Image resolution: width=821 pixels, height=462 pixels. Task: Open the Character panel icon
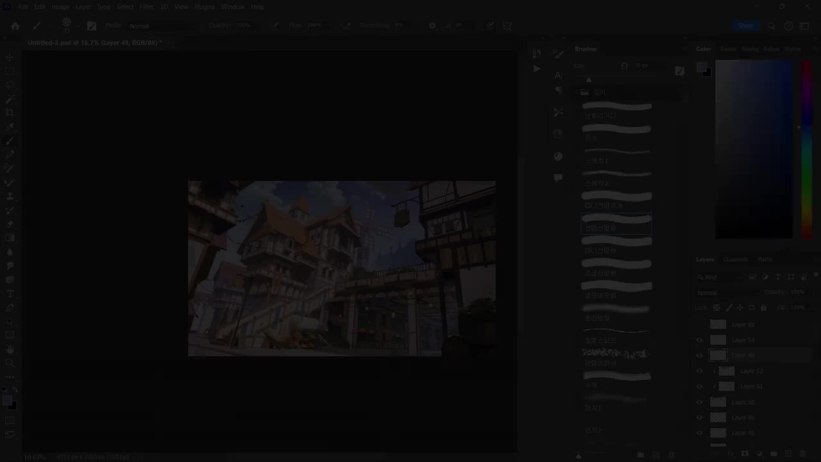pos(558,75)
